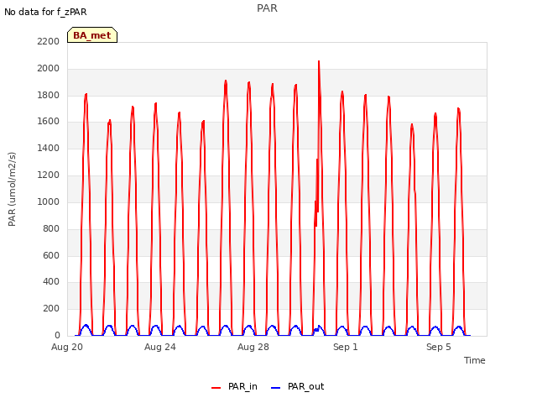Click the first PAR_in peak near 1800

[x=86, y=96]
